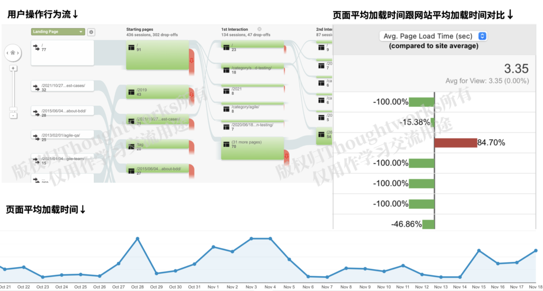This screenshot has width=543, height=291.
Task: Click the Oct 28 peak data point
Action: click(137, 239)
